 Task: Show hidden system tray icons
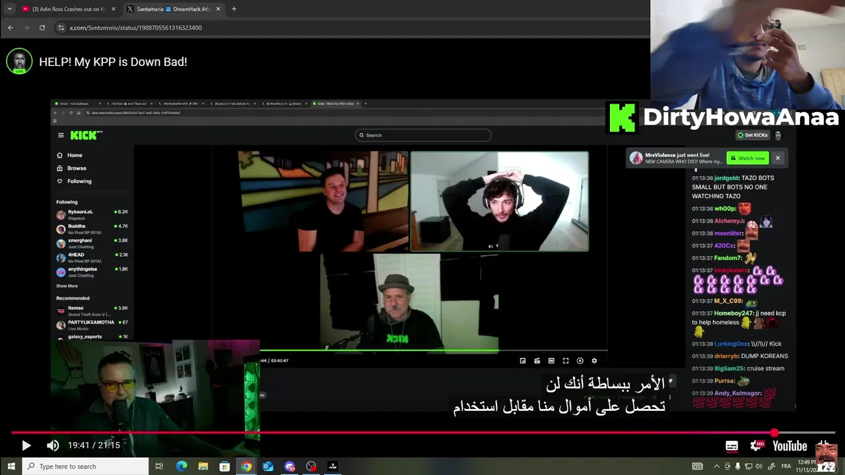point(717,466)
